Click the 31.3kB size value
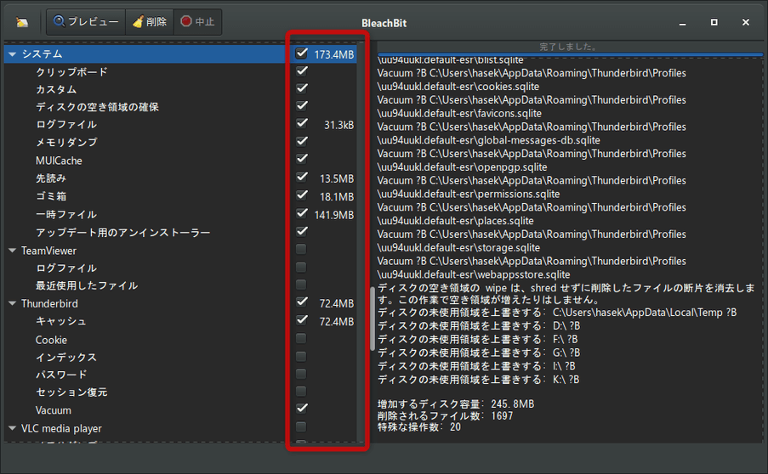The height and width of the screenshot is (474, 768). point(339,125)
